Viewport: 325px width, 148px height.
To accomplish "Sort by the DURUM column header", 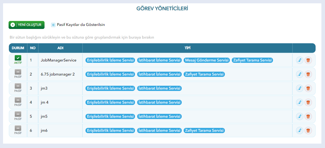I will coord(18,48).
